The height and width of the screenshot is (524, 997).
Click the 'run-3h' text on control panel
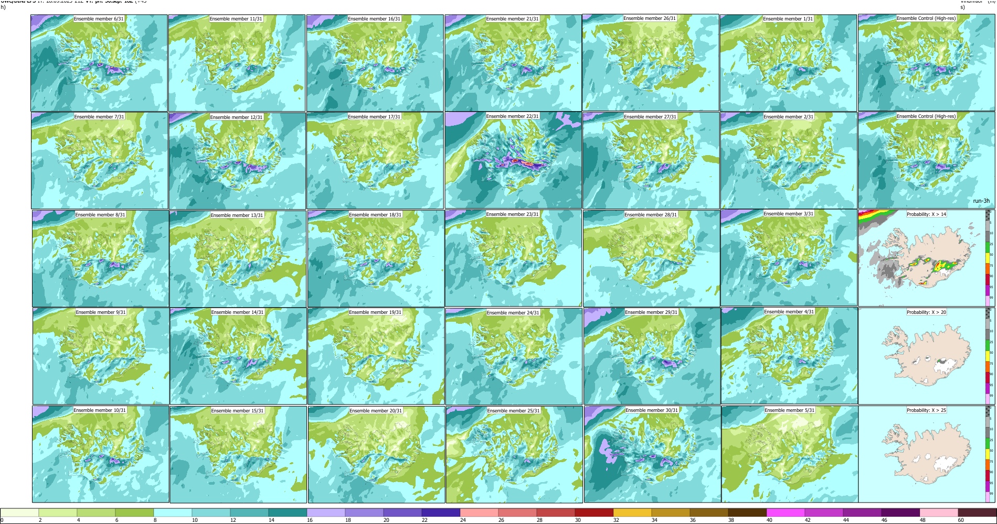point(981,201)
